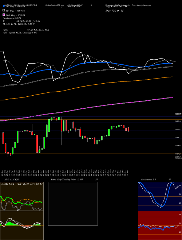
Task: Click the 1054.97 price axis label
Action: 178,145
